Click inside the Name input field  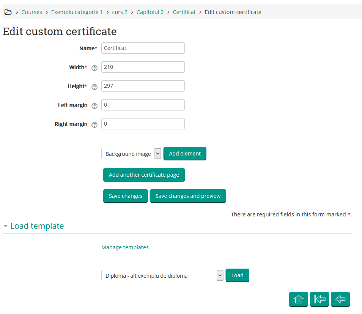tap(143, 48)
